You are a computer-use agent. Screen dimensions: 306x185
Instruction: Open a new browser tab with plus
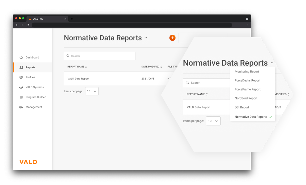(x=72, y=19)
